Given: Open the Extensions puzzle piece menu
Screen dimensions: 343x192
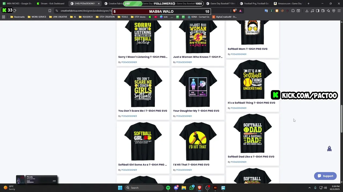Looking at the screenshot, I should [x=293, y=11].
